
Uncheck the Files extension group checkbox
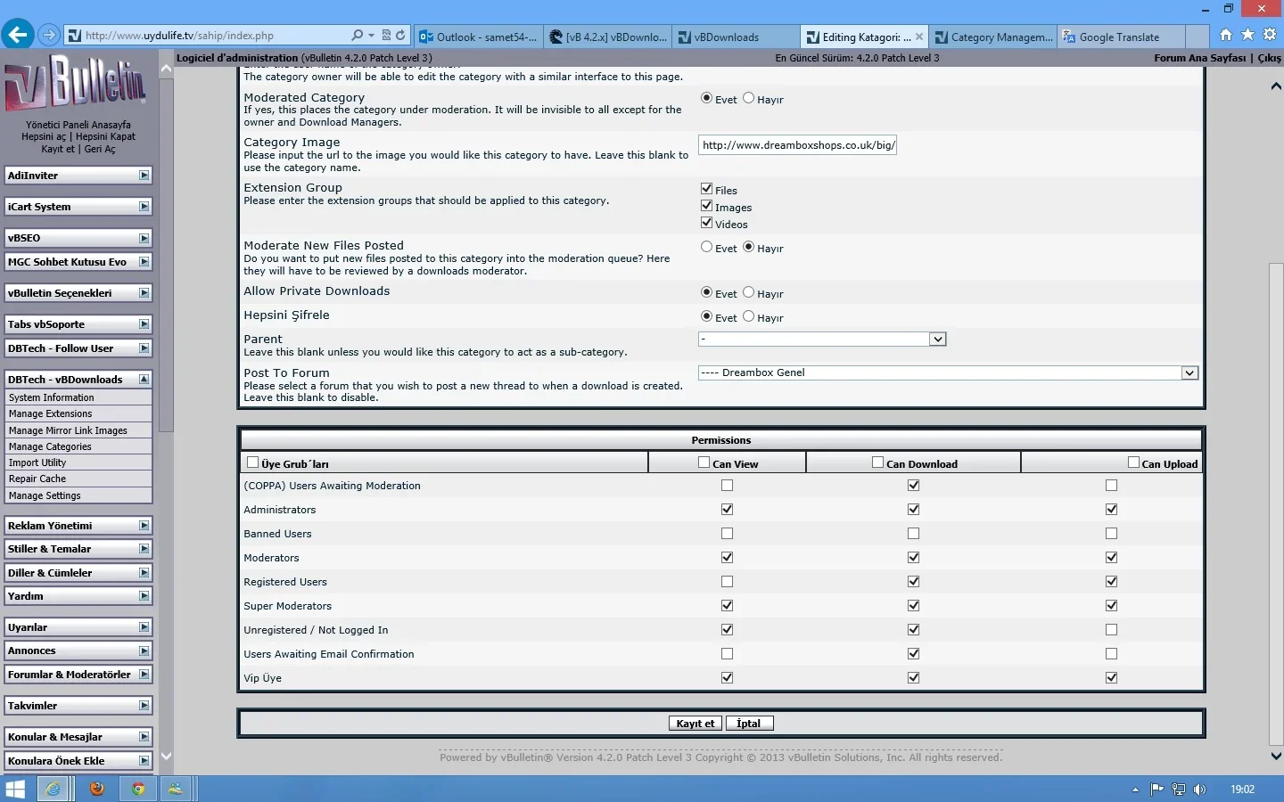click(706, 189)
